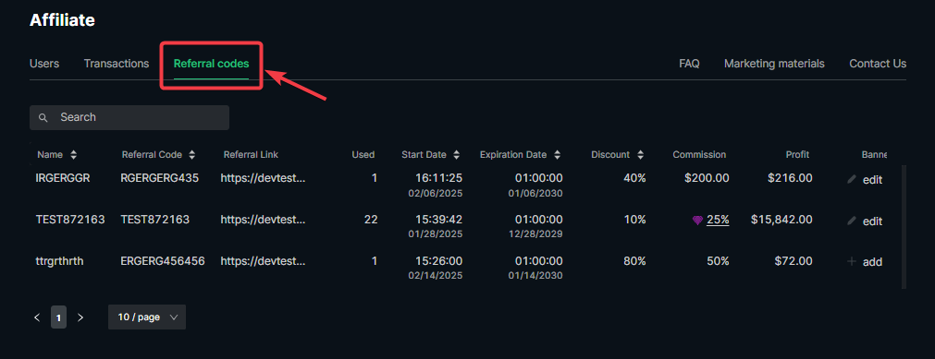Screen dimensions: 935x359
Task: Click the 50% commission value
Action: pyautogui.click(x=718, y=261)
